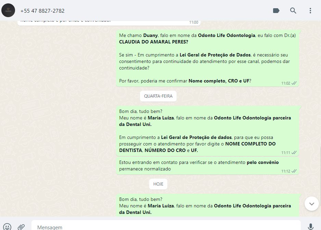Click the read ticks beside the 11:11 time
This screenshot has width=321, height=230.
coord(294,153)
